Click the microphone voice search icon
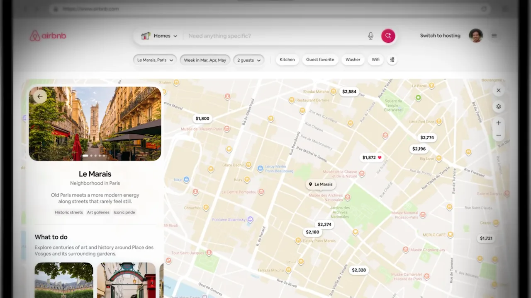Viewport: 531px width, 298px height. (x=370, y=36)
